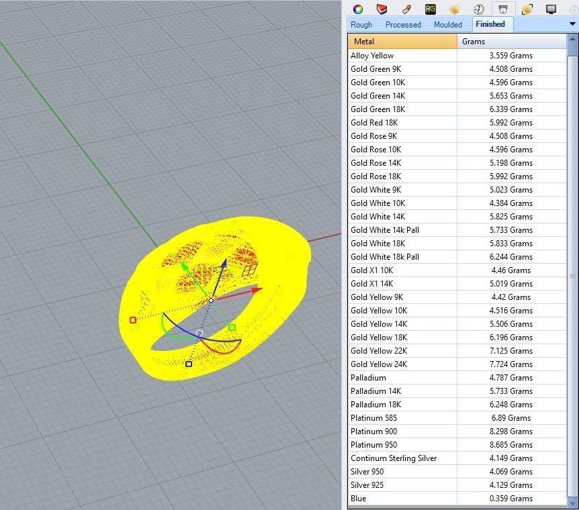Click the small white circle gumball menu ball
This screenshot has width=579, height=510.
pyautogui.click(x=199, y=334)
